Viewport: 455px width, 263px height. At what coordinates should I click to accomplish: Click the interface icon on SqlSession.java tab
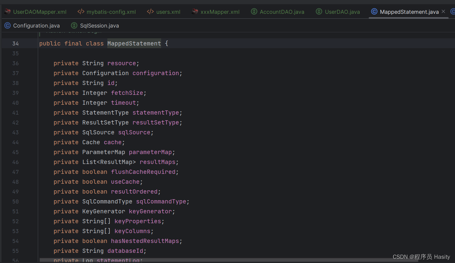pyautogui.click(x=74, y=26)
